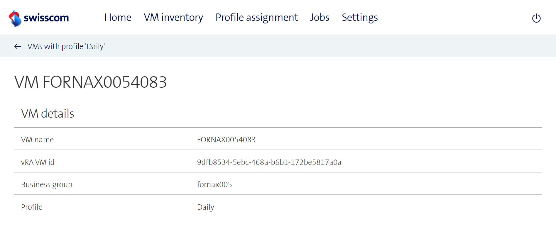Click the swisscom wordmark text

[x=46, y=18]
